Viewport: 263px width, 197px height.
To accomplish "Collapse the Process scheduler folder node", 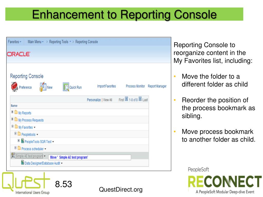I will click(15, 148).
